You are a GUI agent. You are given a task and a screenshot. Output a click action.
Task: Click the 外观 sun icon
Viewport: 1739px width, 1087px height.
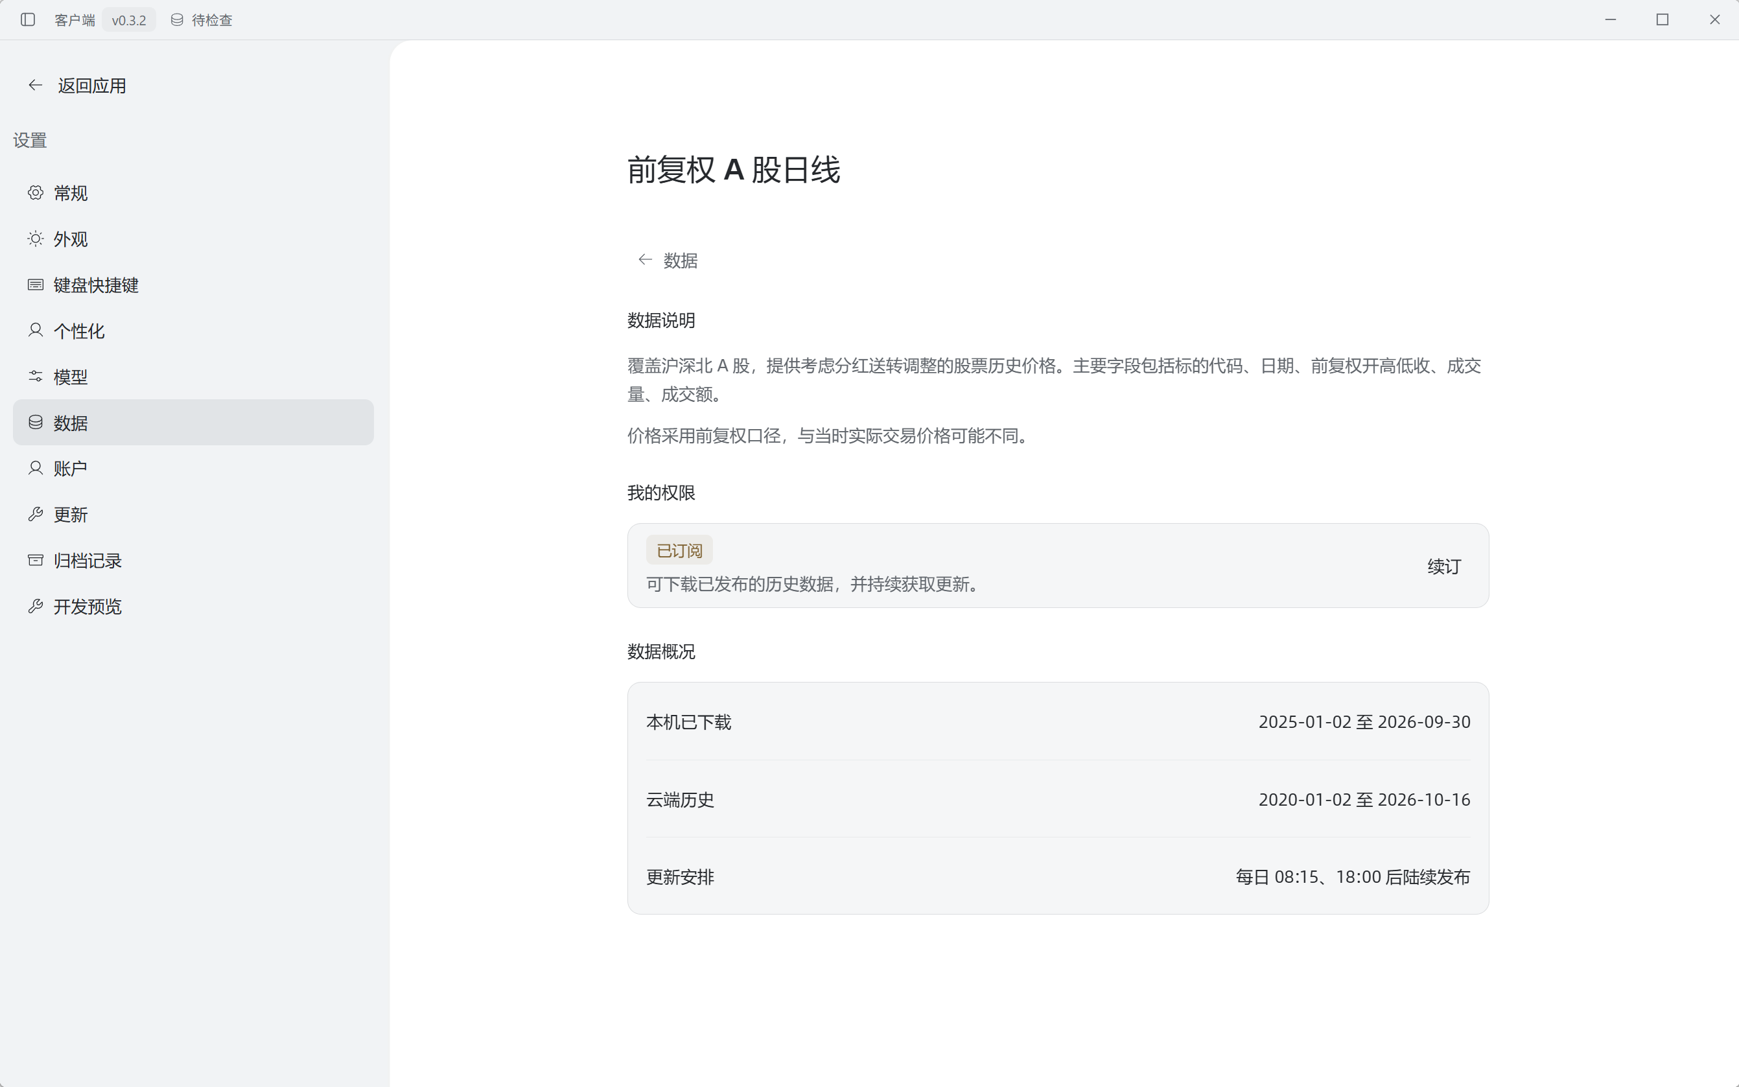click(x=35, y=239)
